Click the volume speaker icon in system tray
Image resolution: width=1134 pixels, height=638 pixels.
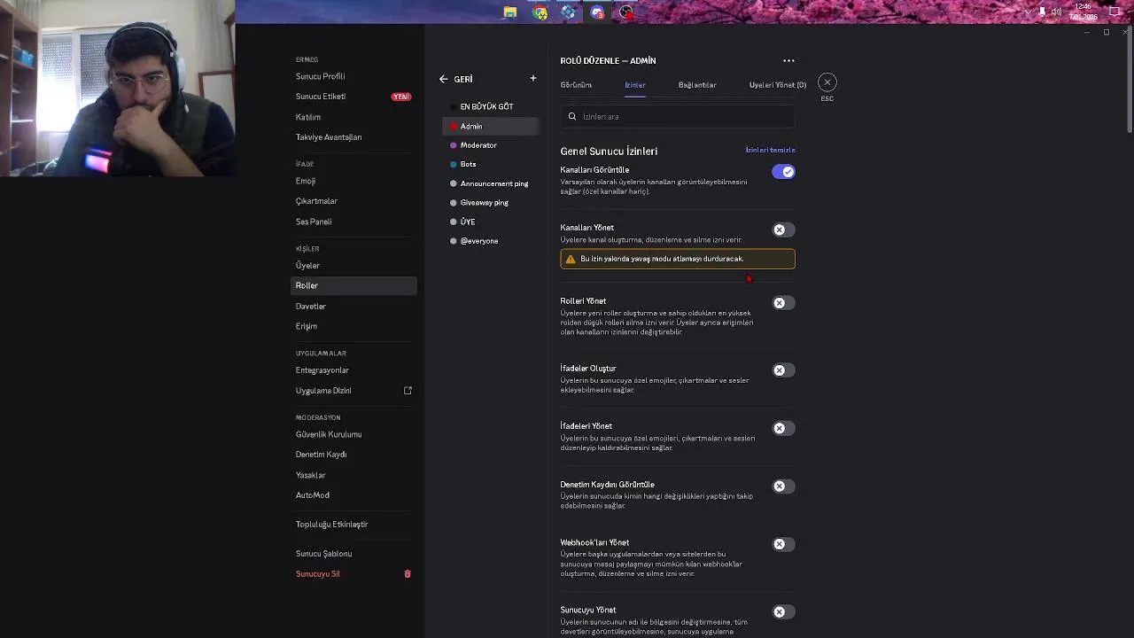point(1056,12)
